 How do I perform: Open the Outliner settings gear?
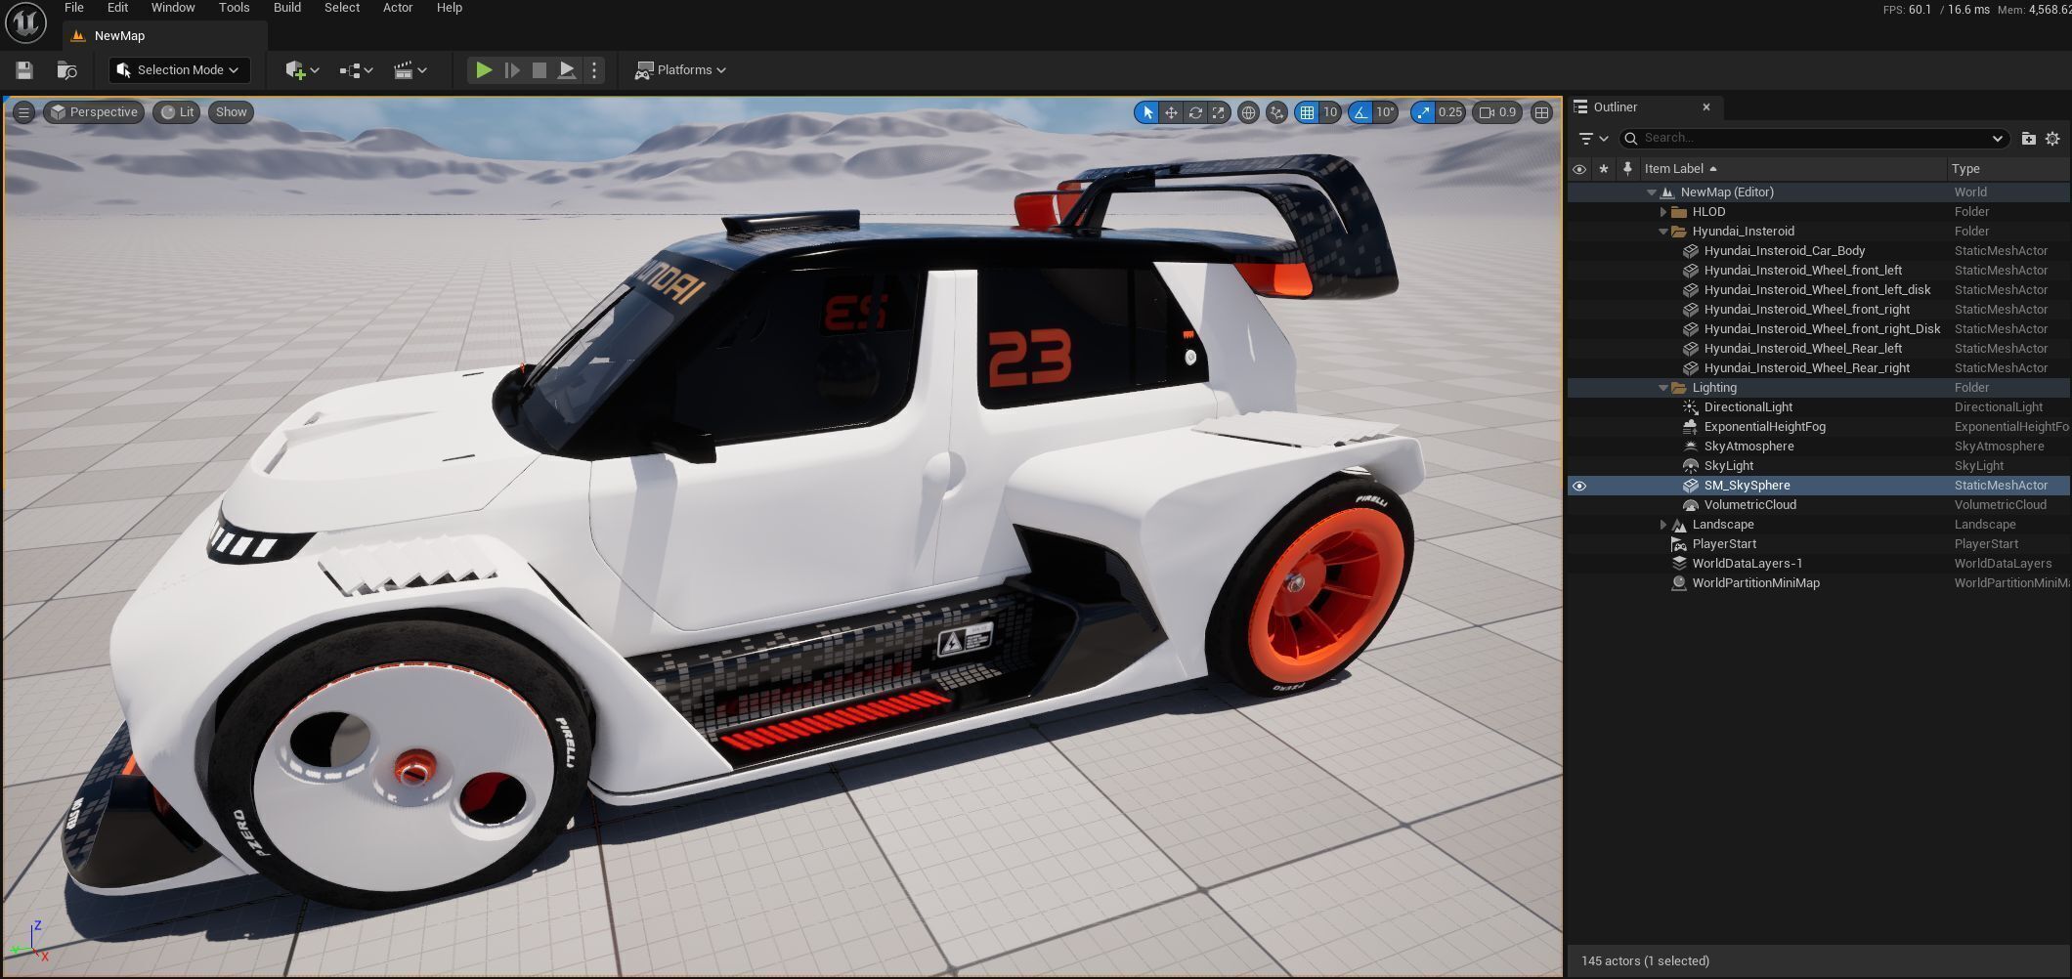(2052, 139)
